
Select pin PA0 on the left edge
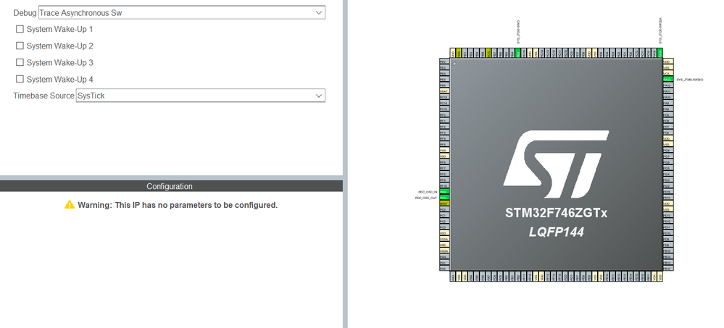click(x=445, y=256)
